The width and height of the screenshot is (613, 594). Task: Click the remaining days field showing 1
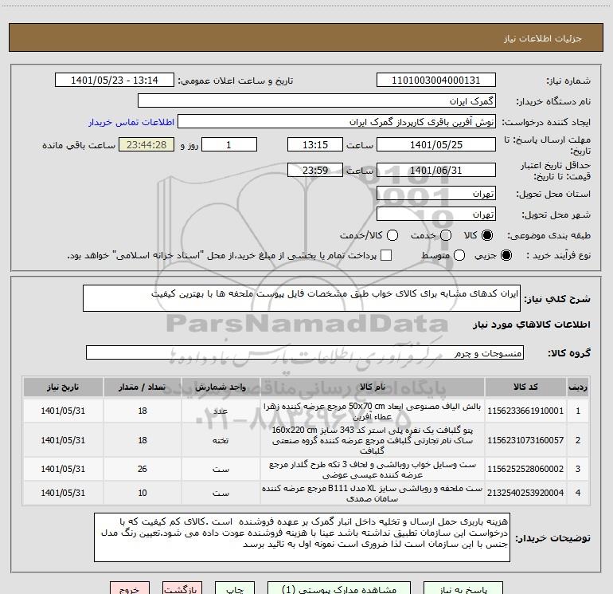pyautogui.click(x=229, y=144)
